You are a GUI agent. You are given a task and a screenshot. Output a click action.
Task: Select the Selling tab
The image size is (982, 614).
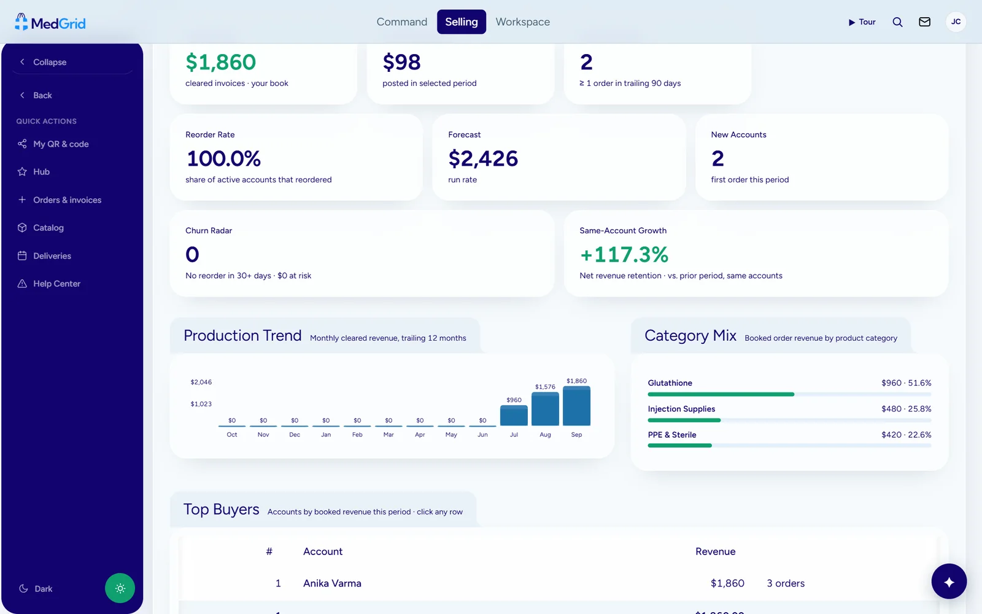pos(461,21)
